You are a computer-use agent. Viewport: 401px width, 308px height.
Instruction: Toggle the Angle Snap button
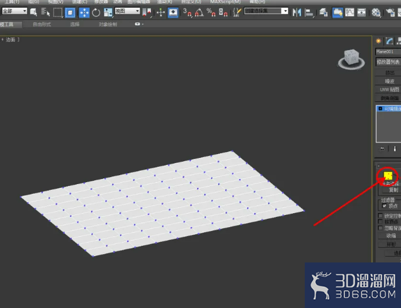coord(200,12)
